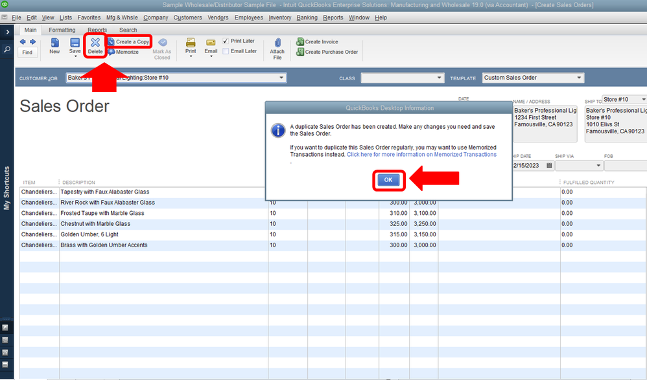Open the File menu

16,17
